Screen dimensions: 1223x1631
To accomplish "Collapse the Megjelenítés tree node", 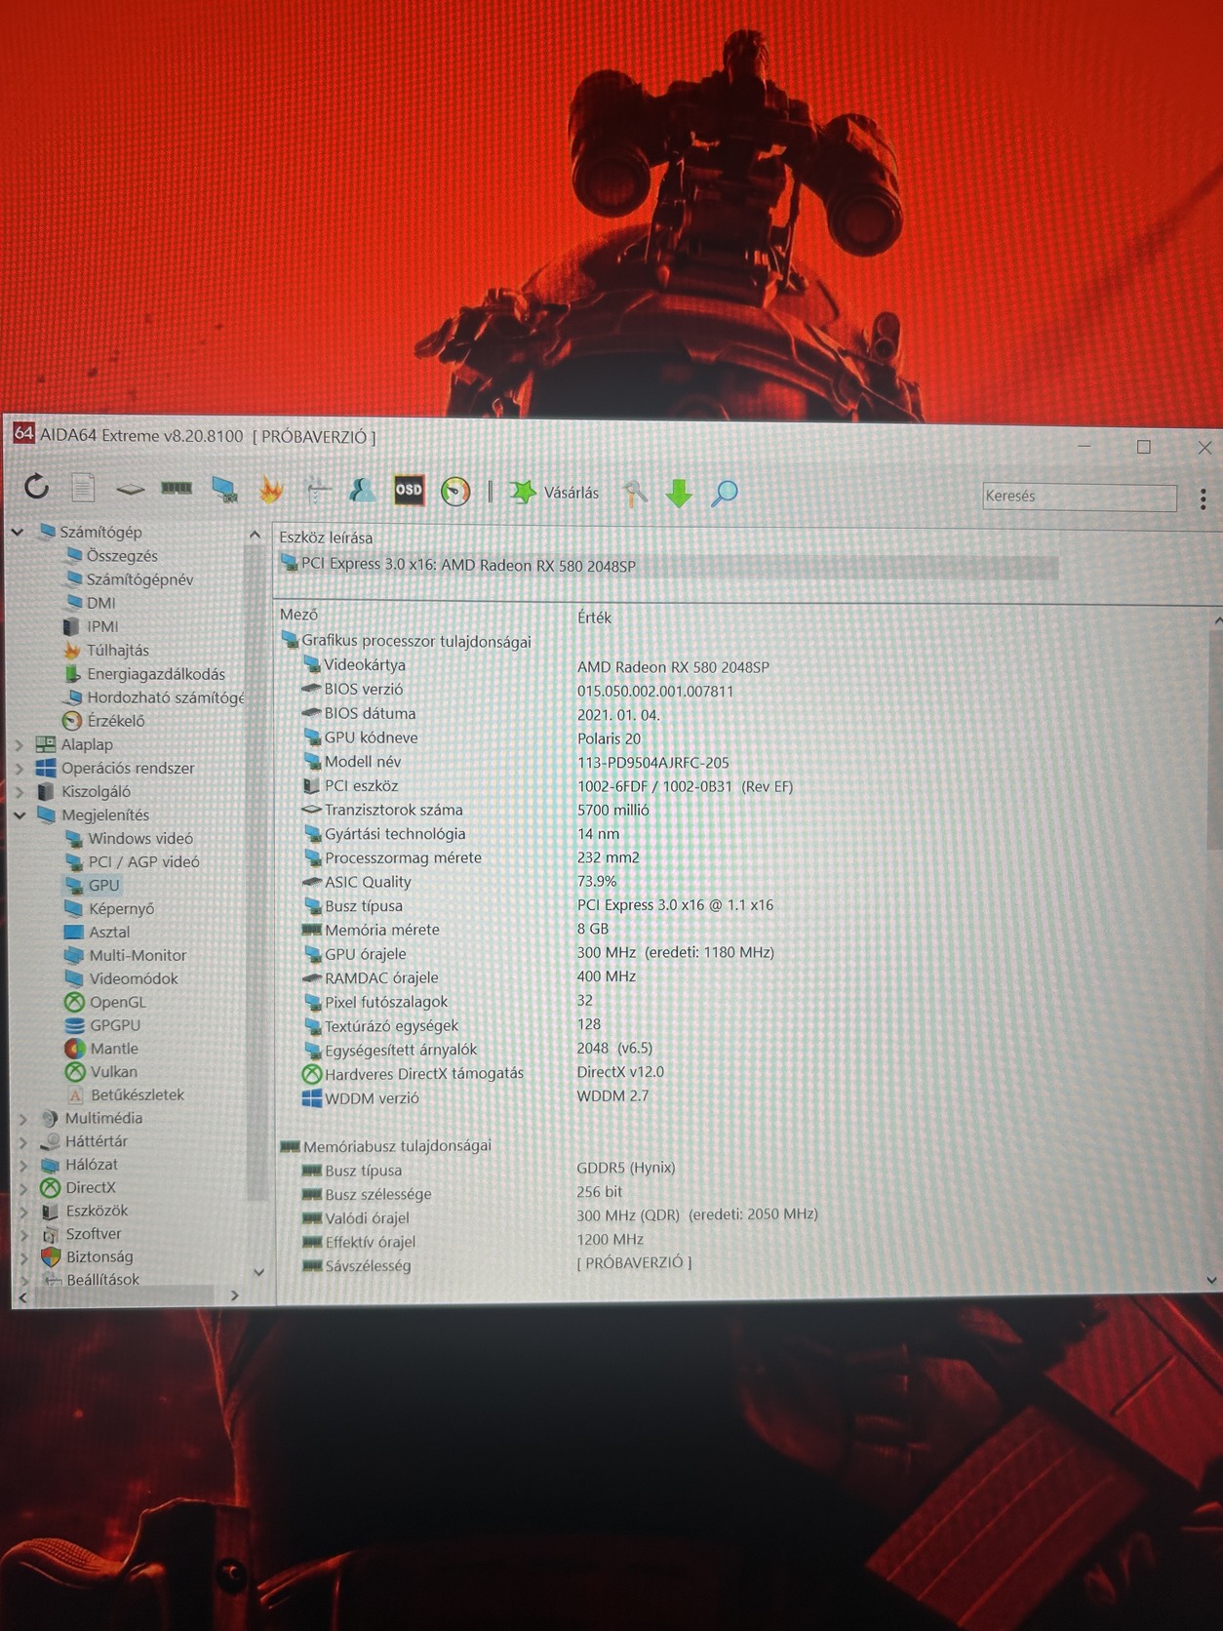I will pos(19,815).
